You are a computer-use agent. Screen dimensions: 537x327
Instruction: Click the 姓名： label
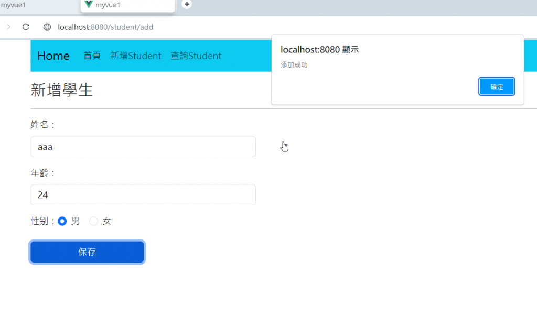coord(43,125)
